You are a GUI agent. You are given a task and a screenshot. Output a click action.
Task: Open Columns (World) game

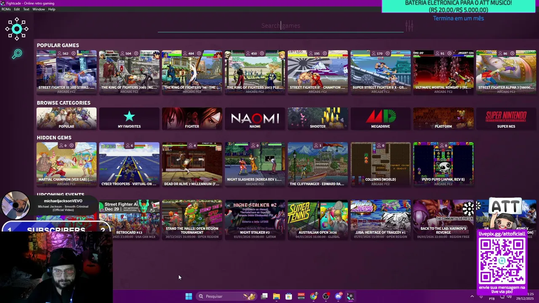[380, 164]
